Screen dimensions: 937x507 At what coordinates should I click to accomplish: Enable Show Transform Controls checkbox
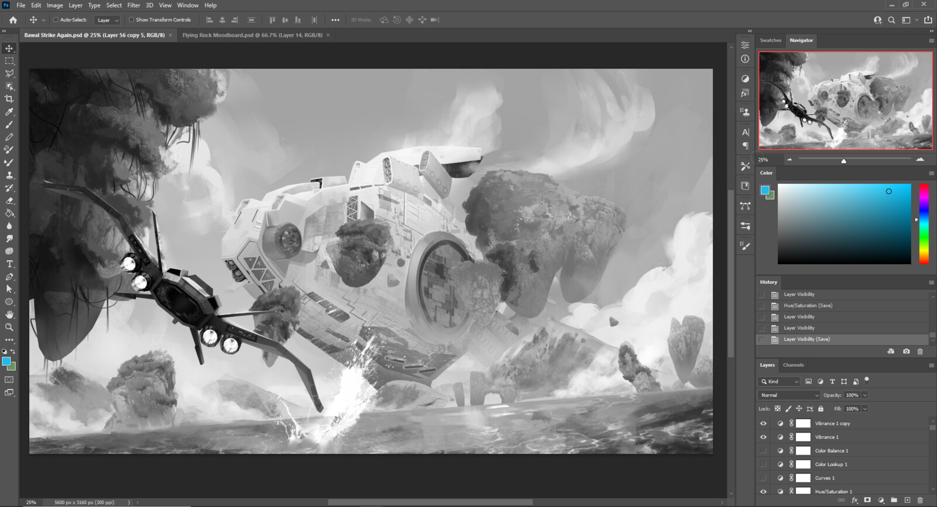[132, 20]
